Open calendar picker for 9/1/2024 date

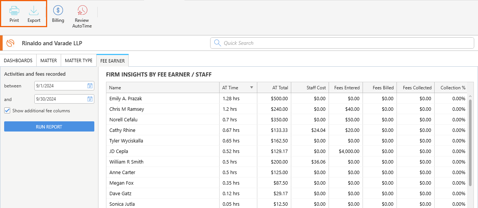[x=90, y=86]
